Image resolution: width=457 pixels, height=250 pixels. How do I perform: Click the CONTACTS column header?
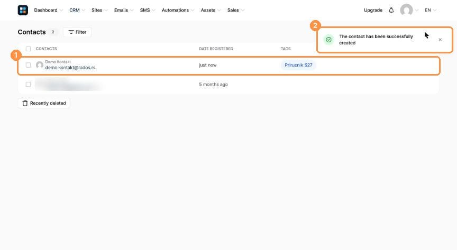point(47,49)
